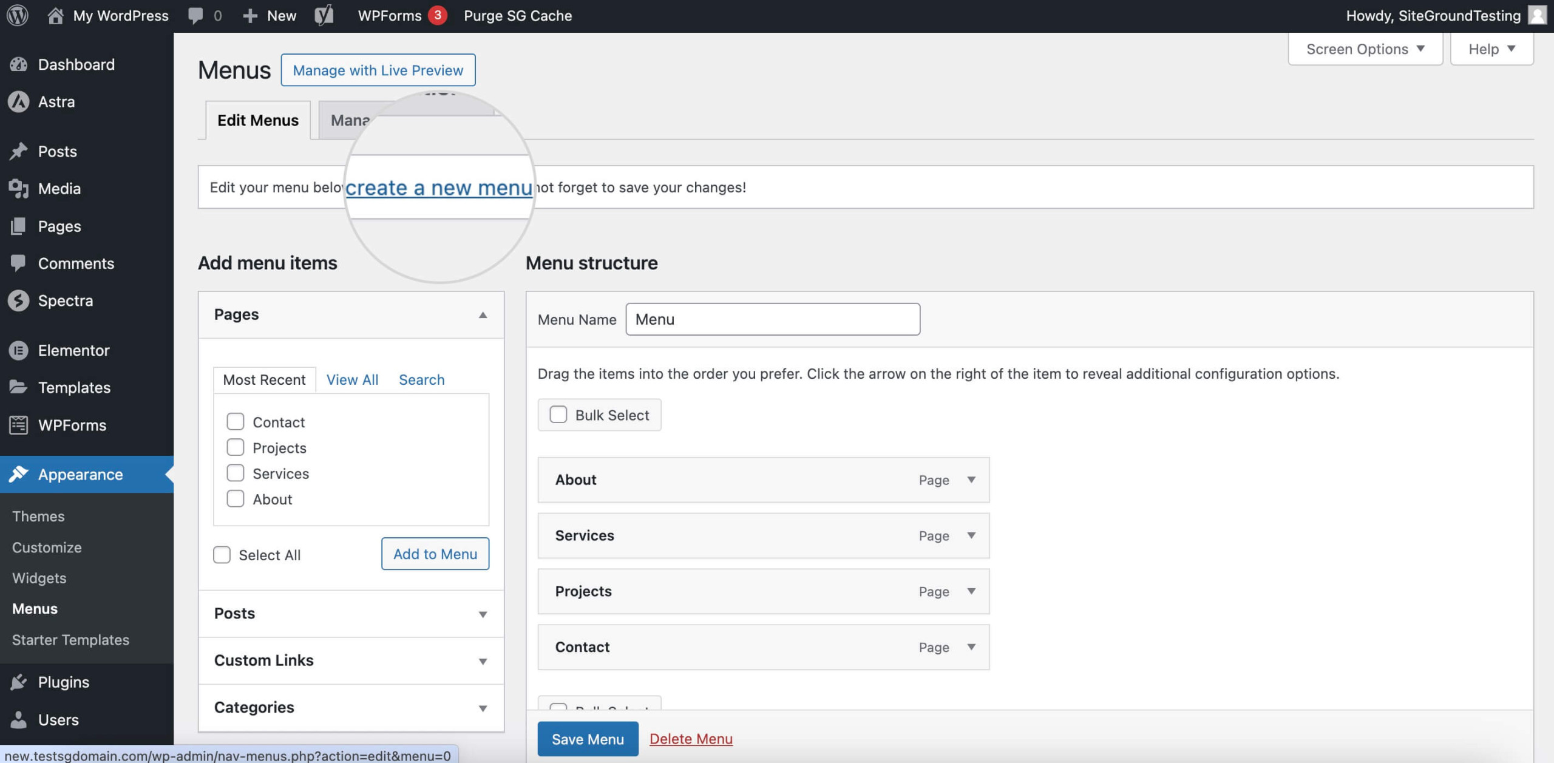Viewport: 1554px width, 763px height.
Task: Click the Appearance paintbrush icon
Action: coord(19,474)
